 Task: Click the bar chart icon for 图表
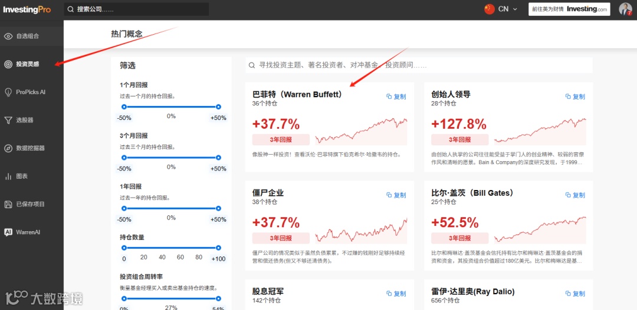click(8, 176)
